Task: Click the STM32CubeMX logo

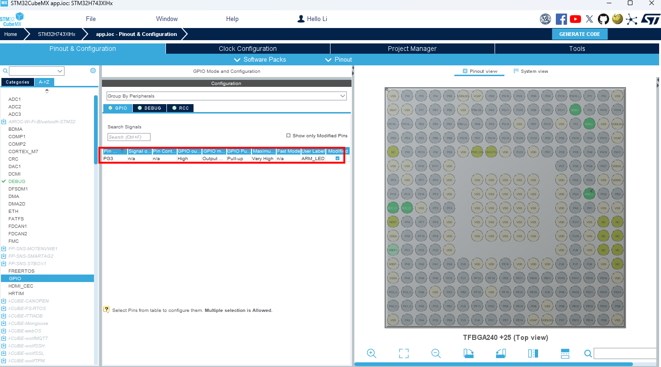Action: point(12,19)
